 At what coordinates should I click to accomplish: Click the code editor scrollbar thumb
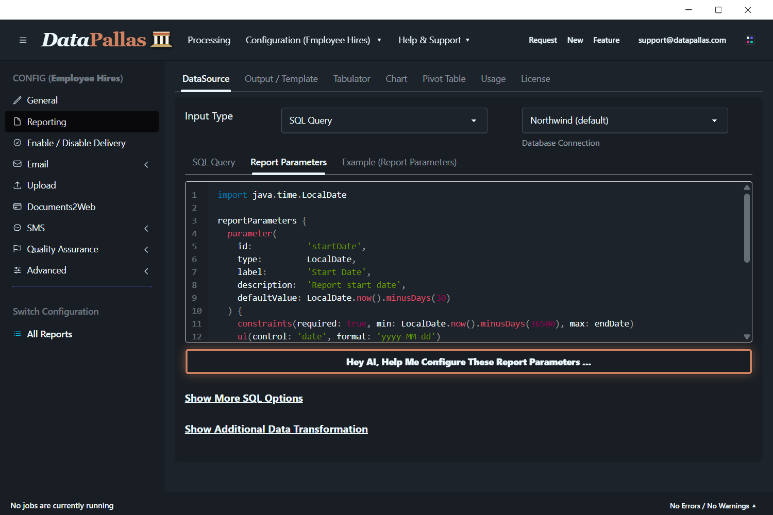(747, 228)
